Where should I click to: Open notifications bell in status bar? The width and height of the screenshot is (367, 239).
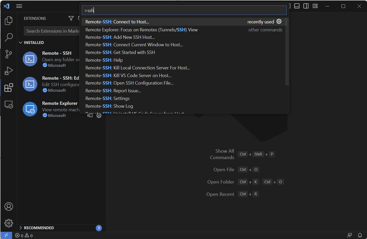click(360, 235)
